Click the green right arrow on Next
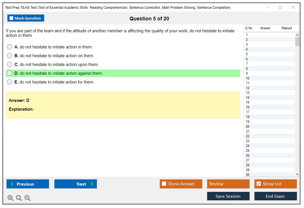The width and height of the screenshot is (304, 208). (x=92, y=184)
